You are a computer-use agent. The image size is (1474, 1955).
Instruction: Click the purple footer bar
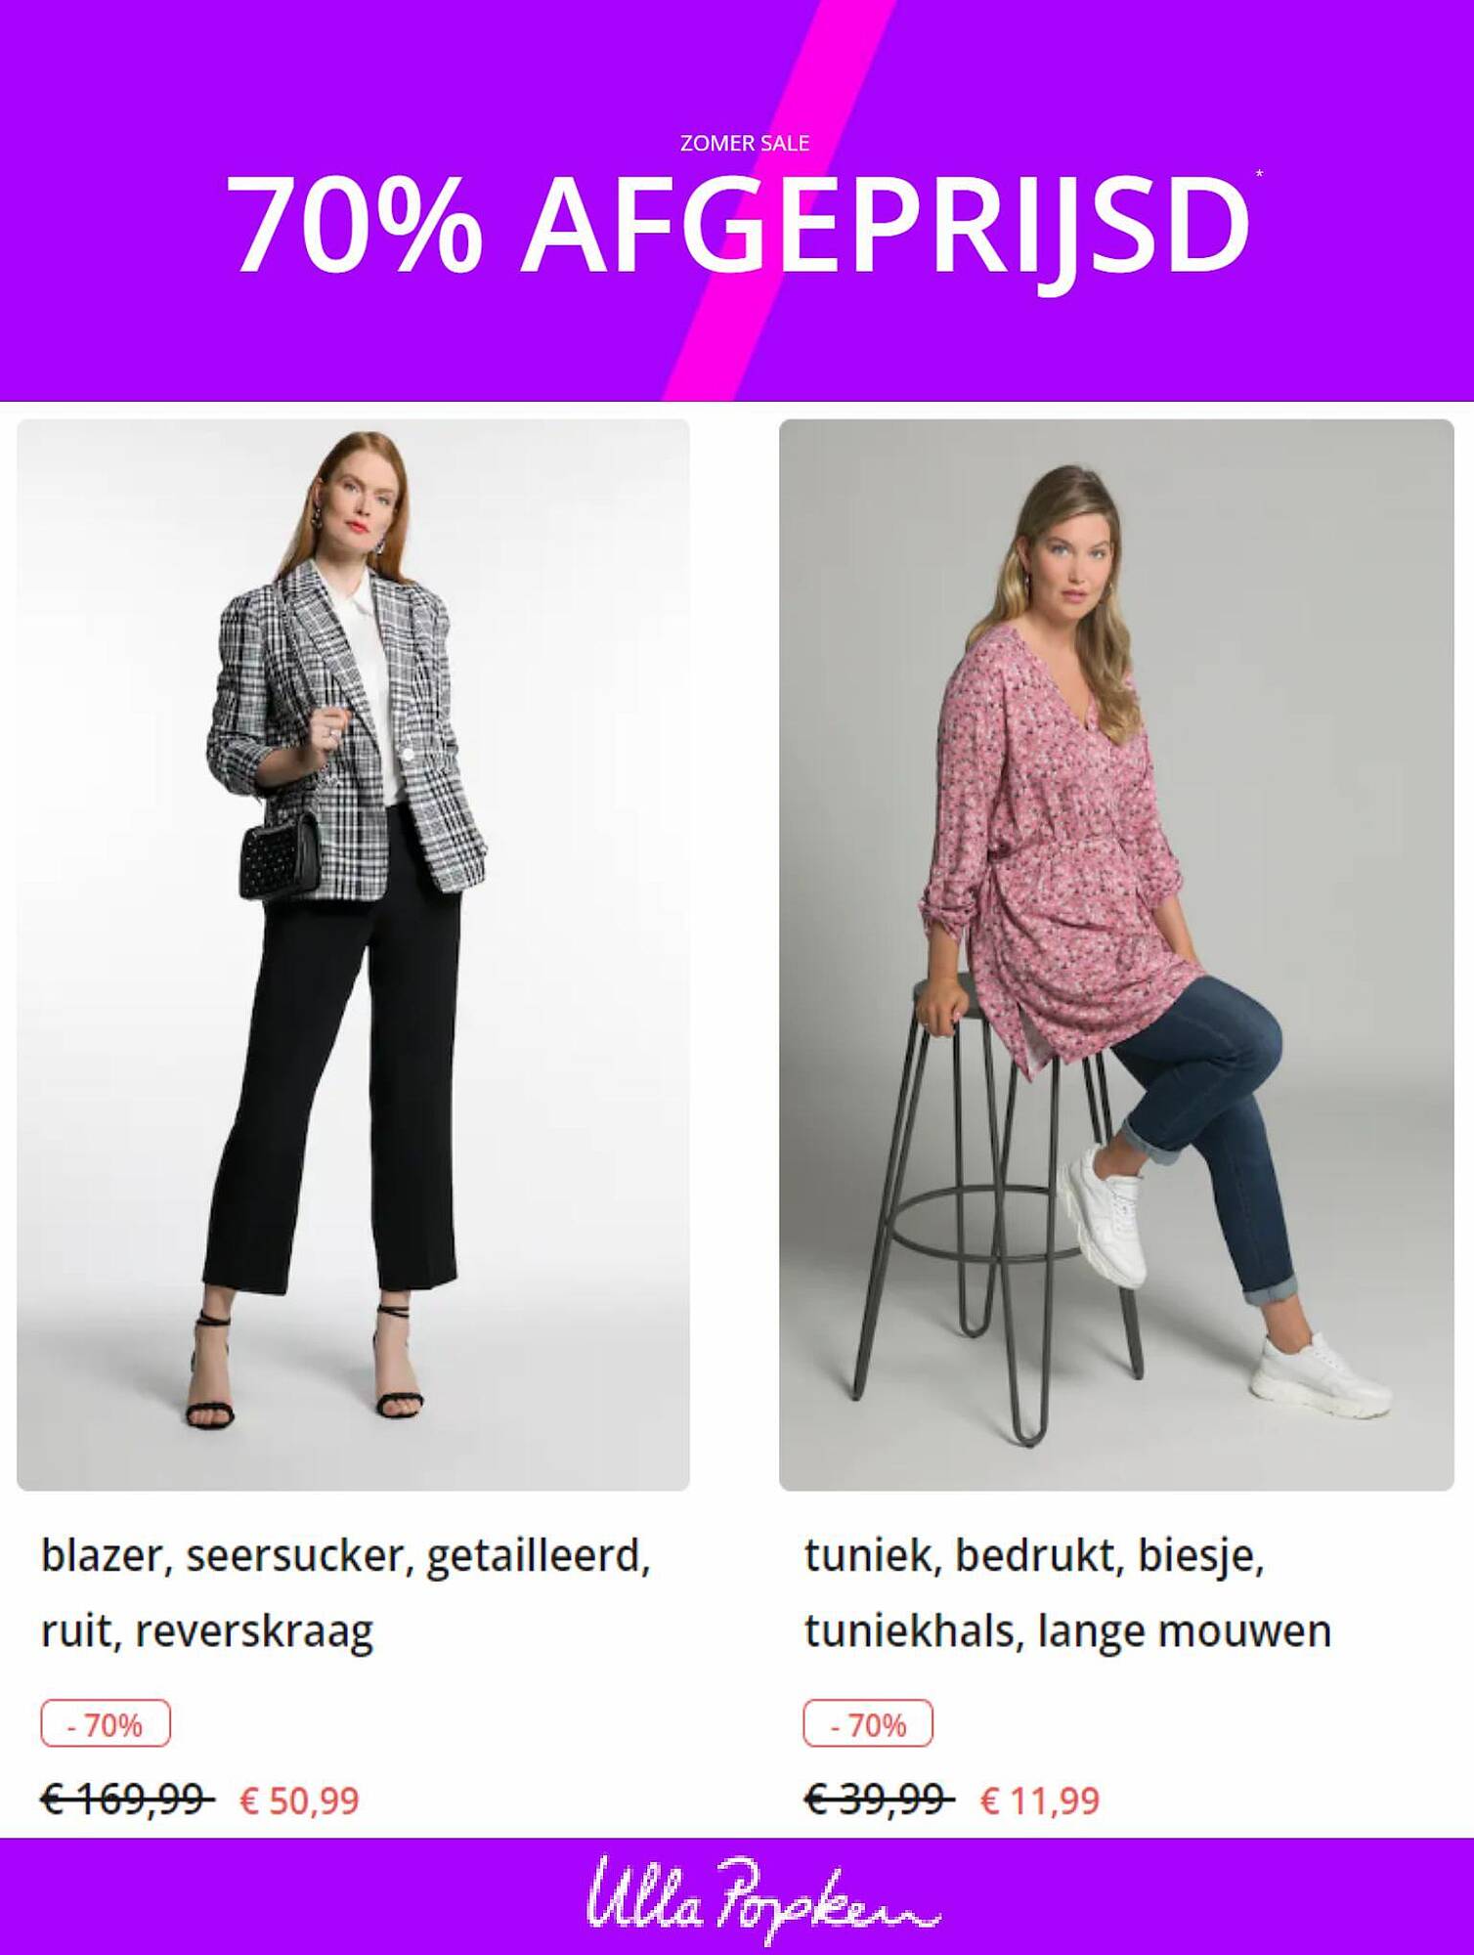737,1896
